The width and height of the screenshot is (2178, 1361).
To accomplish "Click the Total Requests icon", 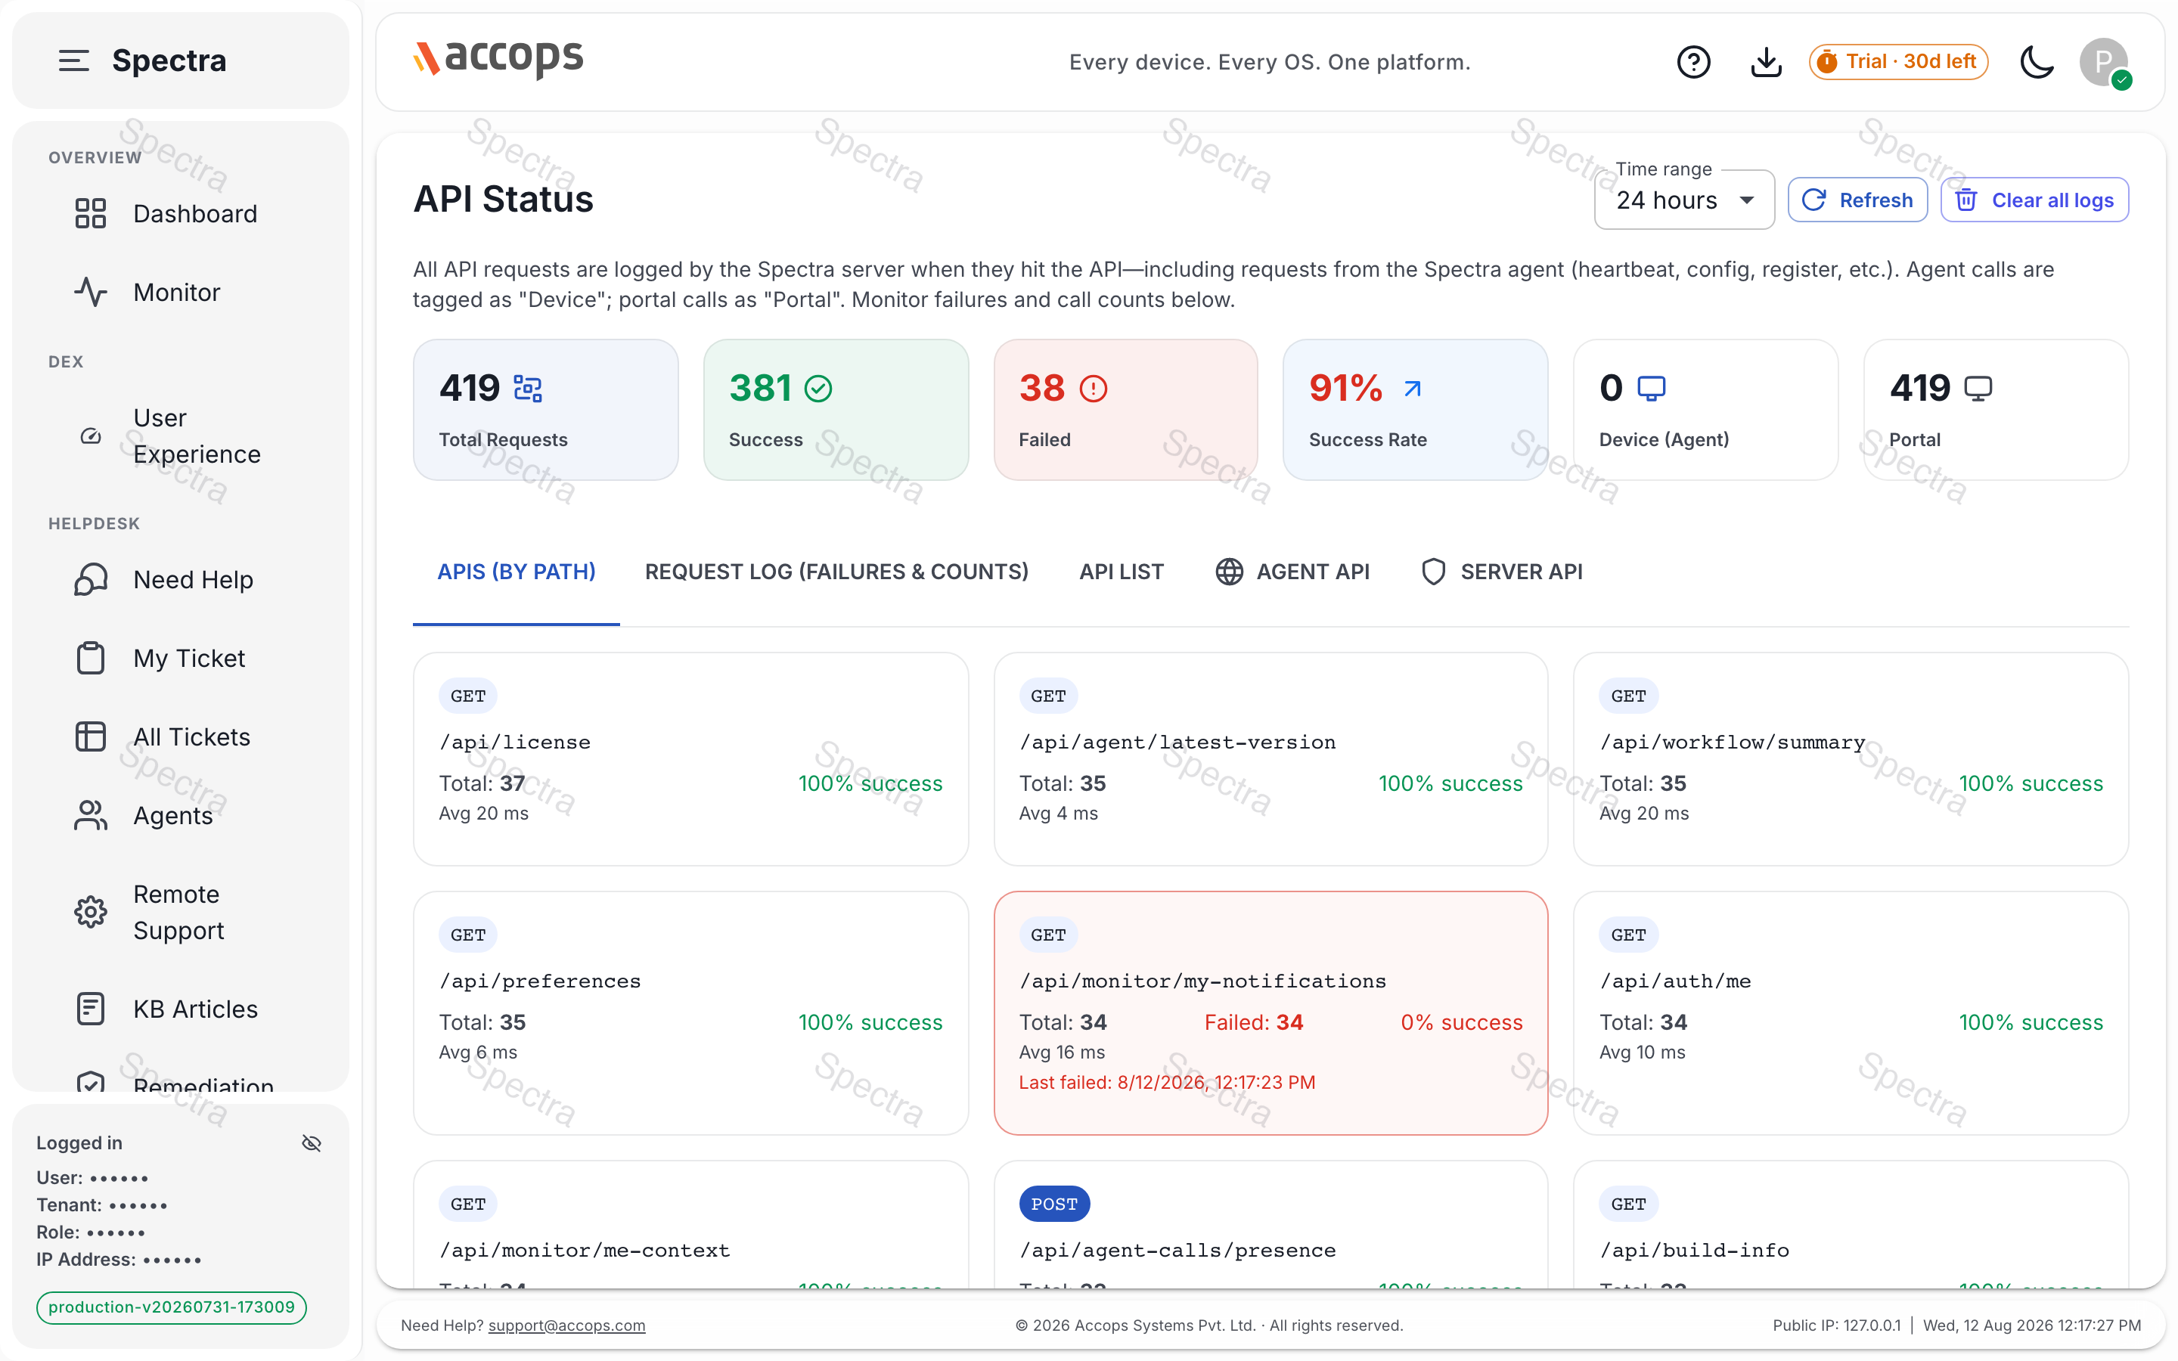I will [527, 389].
